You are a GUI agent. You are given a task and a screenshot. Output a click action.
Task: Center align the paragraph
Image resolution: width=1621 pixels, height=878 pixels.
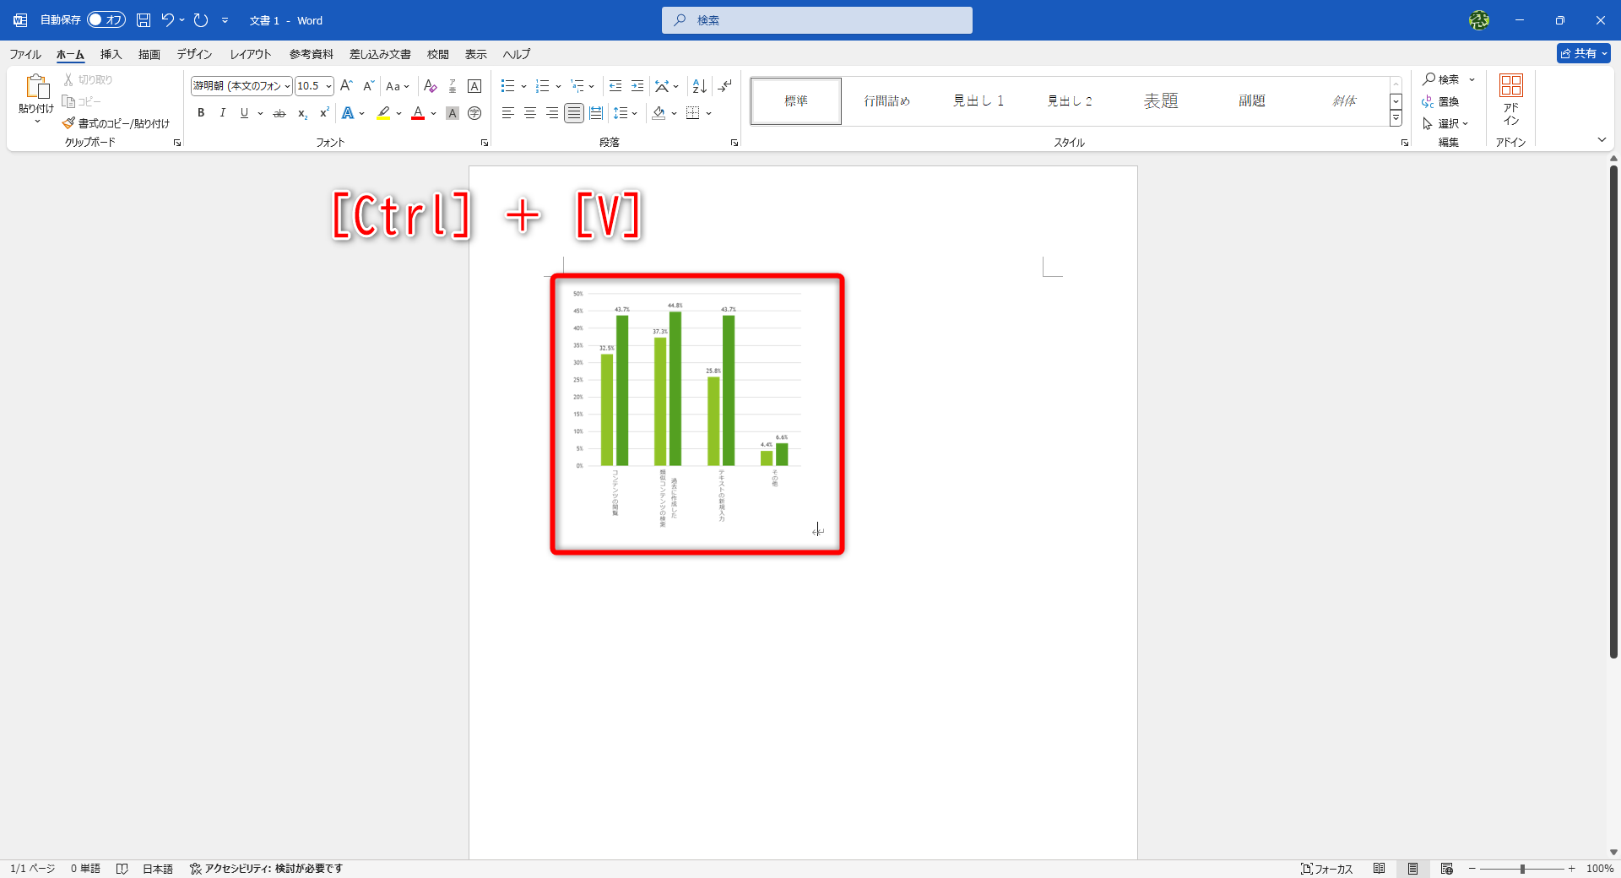(529, 113)
